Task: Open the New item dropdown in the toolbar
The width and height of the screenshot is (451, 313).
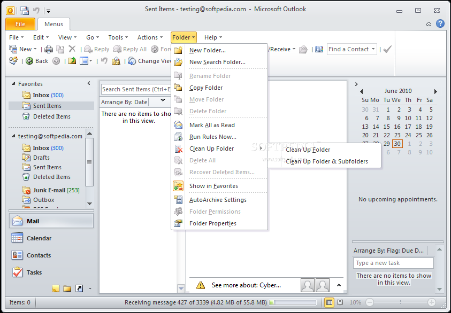Action: pos(35,49)
